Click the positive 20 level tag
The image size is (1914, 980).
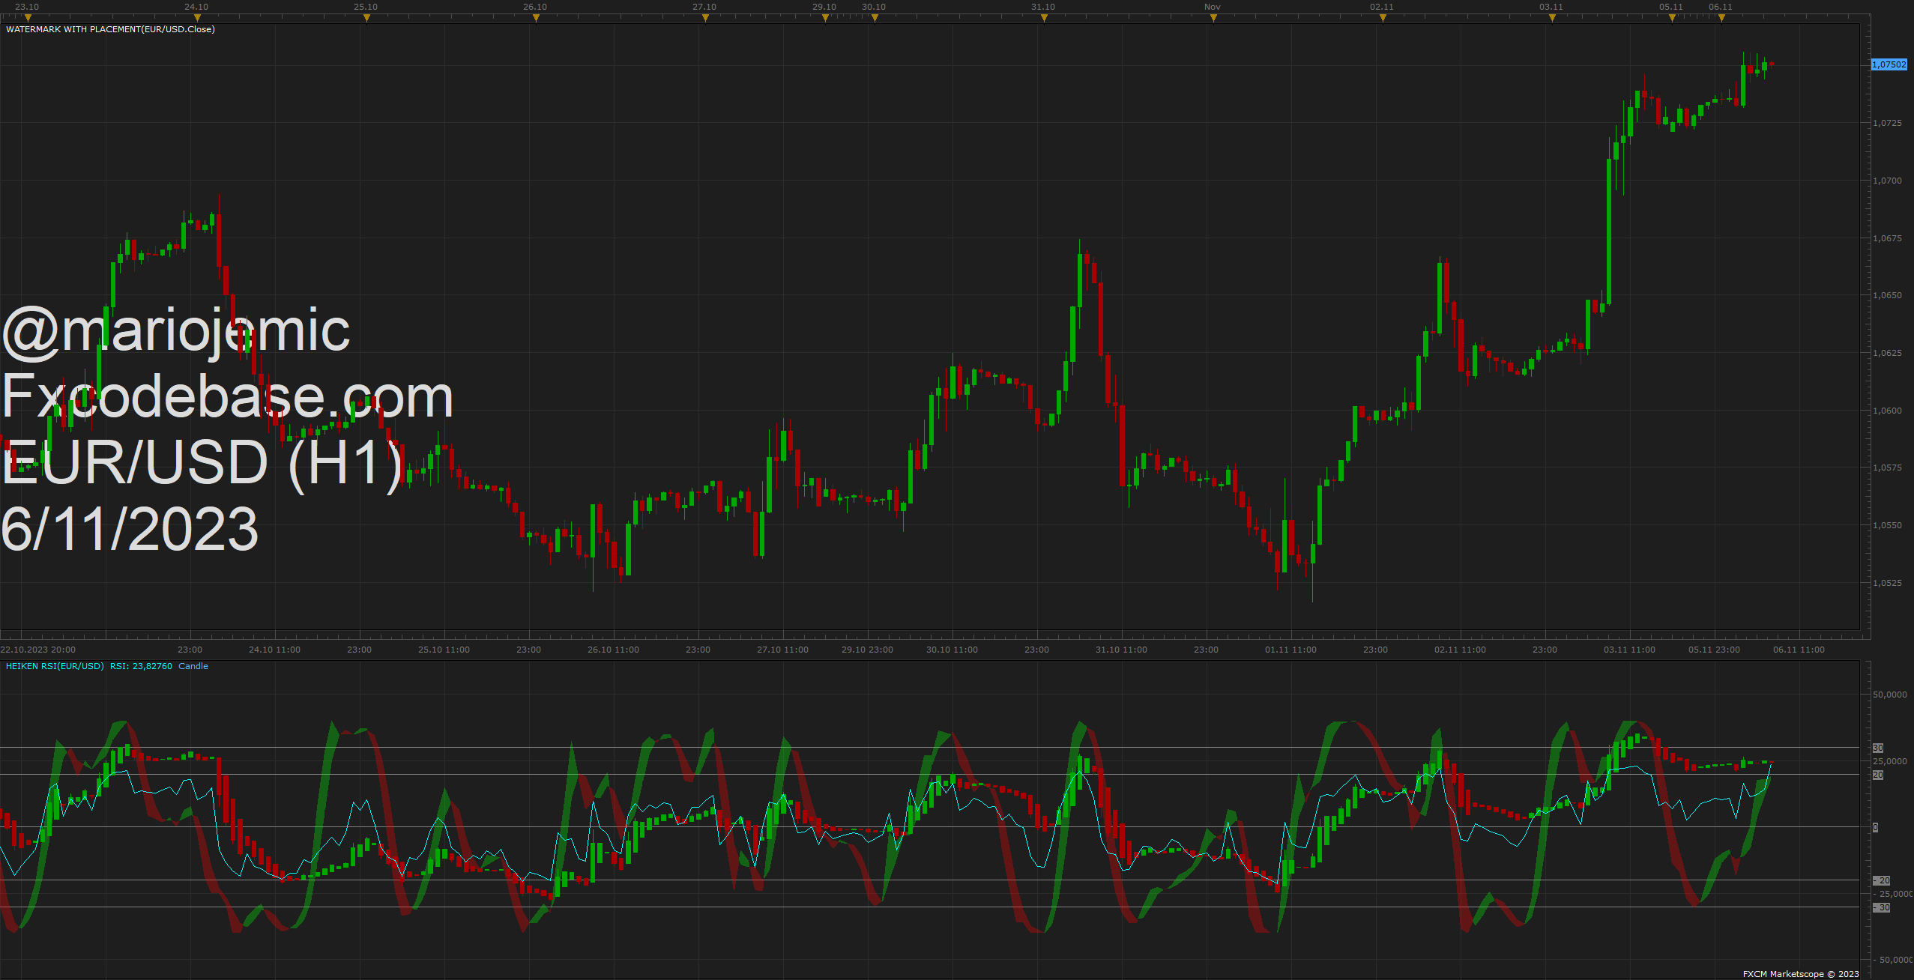pyautogui.click(x=1878, y=775)
